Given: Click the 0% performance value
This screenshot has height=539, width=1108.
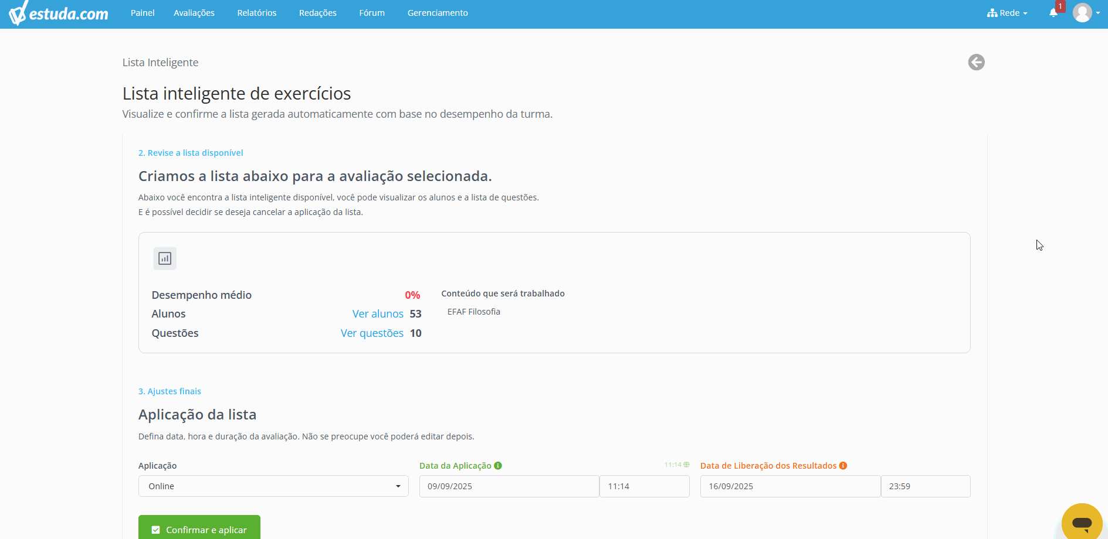Looking at the screenshot, I should [412, 295].
